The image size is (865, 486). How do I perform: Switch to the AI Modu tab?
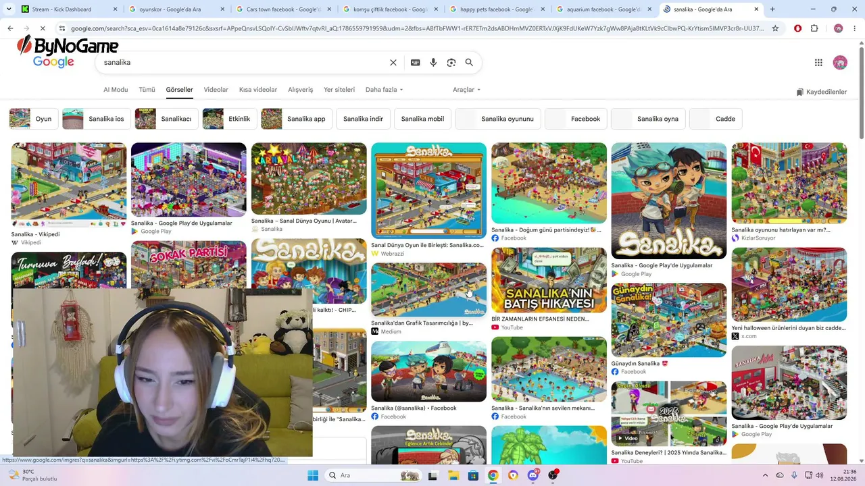(116, 90)
